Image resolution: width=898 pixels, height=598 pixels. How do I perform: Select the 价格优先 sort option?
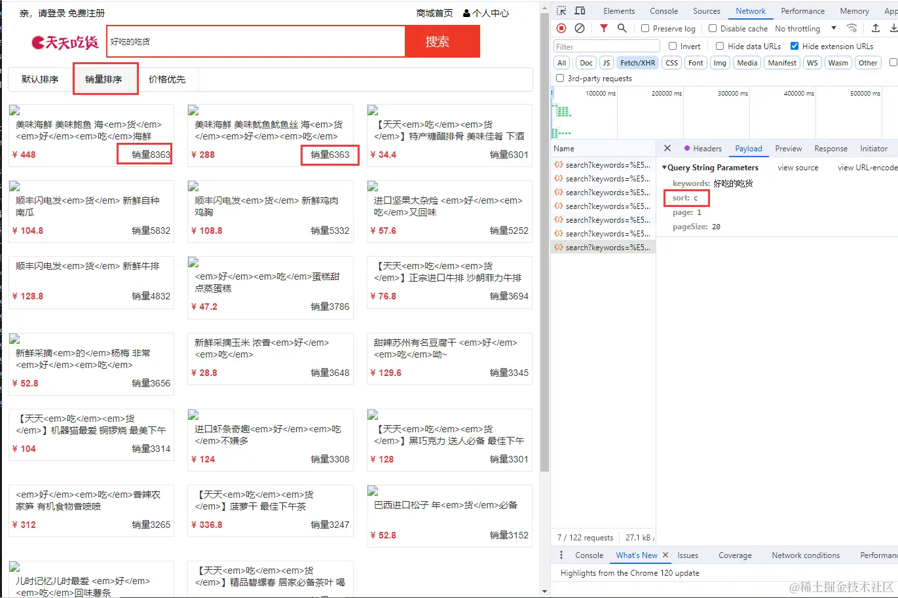tap(167, 79)
